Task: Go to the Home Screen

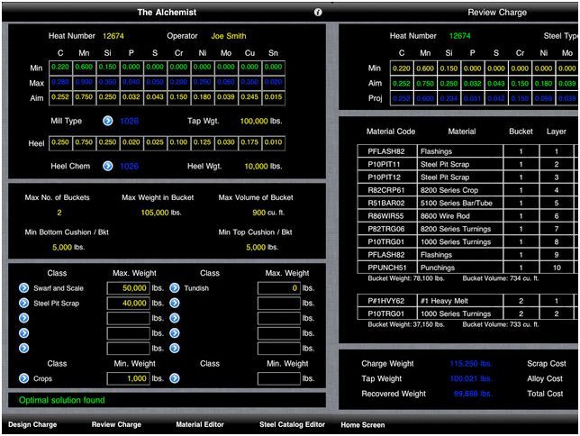Action: (362, 424)
